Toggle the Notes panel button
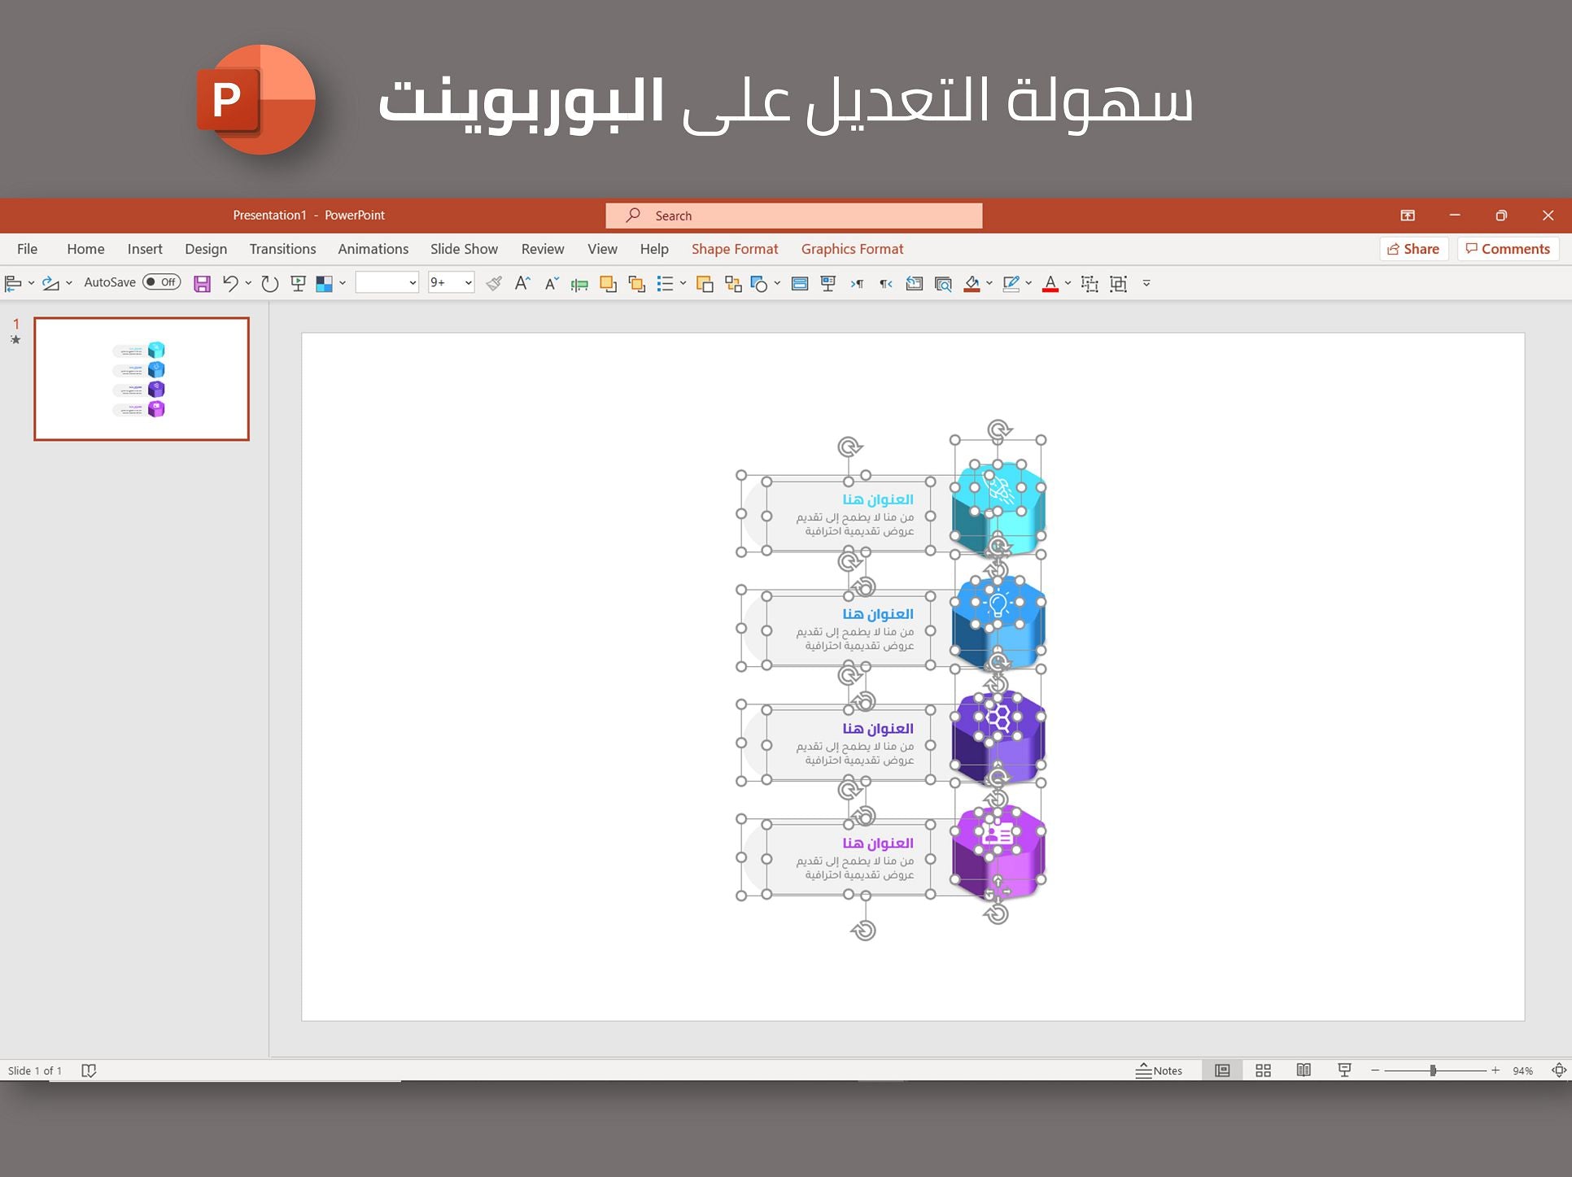Image resolution: width=1572 pixels, height=1177 pixels. click(1160, 1070)
